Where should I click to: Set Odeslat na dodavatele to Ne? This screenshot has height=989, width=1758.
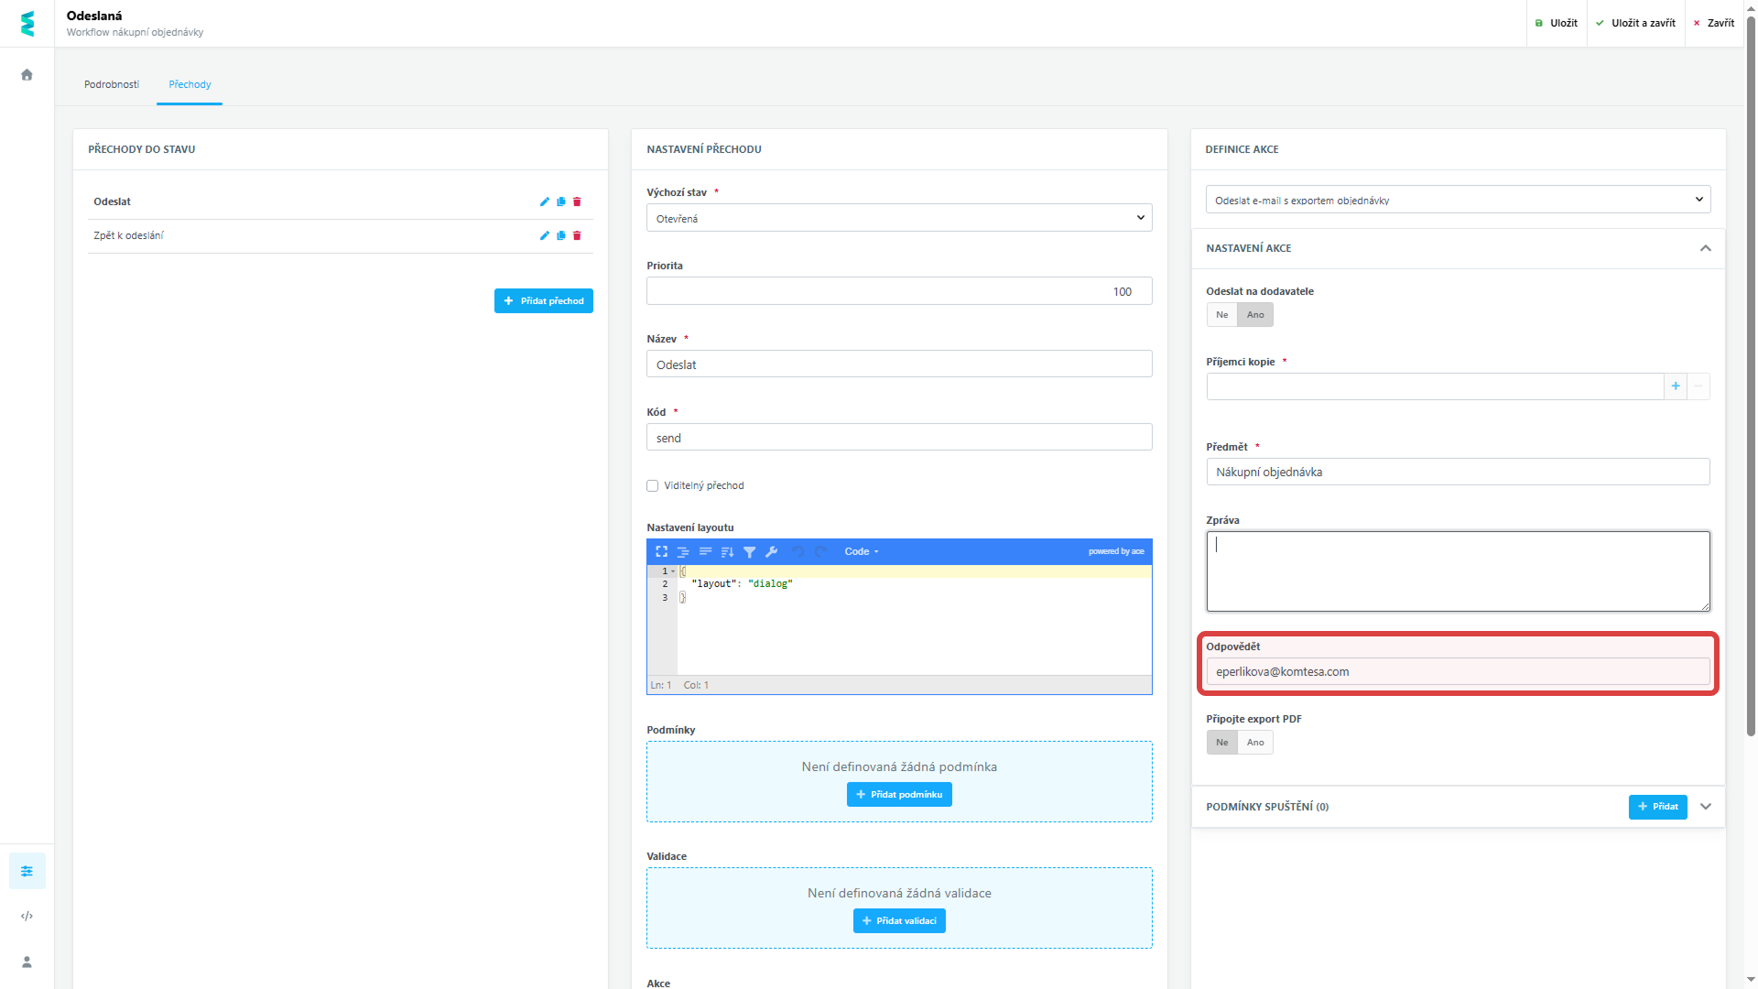point(1221,314)
